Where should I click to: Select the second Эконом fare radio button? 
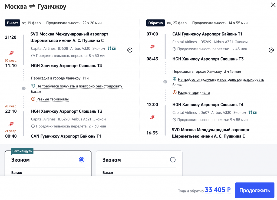173,160
